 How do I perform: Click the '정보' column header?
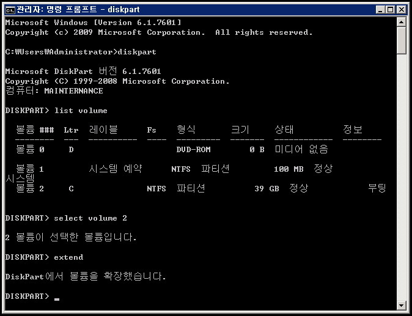[352, 130]
